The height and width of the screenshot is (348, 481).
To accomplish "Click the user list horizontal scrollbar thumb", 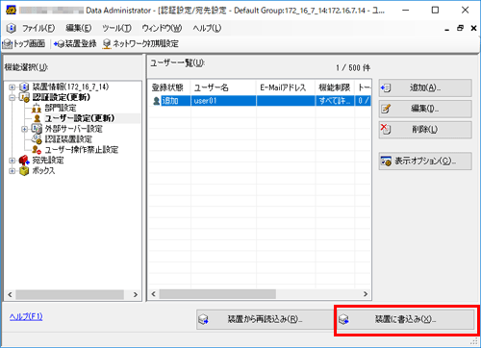I will pyautogui.click(x=217, y=294).
